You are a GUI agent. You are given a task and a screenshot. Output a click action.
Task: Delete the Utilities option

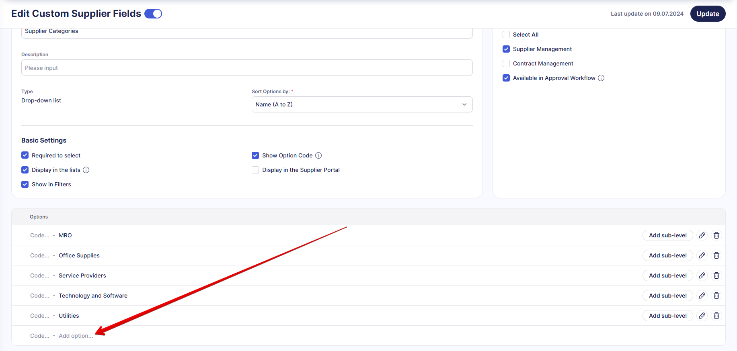click(x=716, y=316)
